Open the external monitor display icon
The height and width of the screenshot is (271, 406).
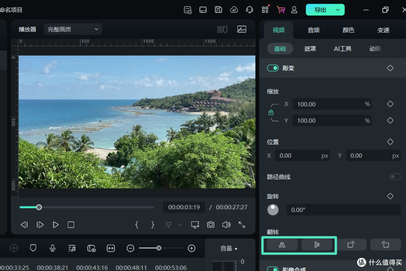pos(195,225)
